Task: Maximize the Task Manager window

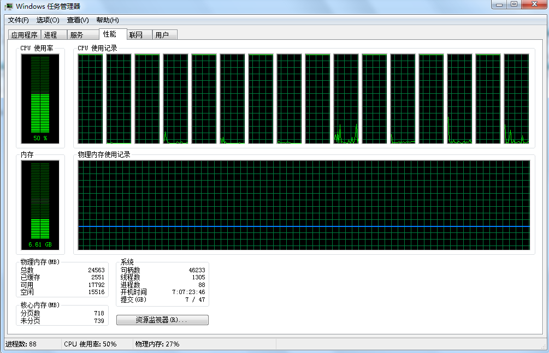Action: click(x=513, y=4)
